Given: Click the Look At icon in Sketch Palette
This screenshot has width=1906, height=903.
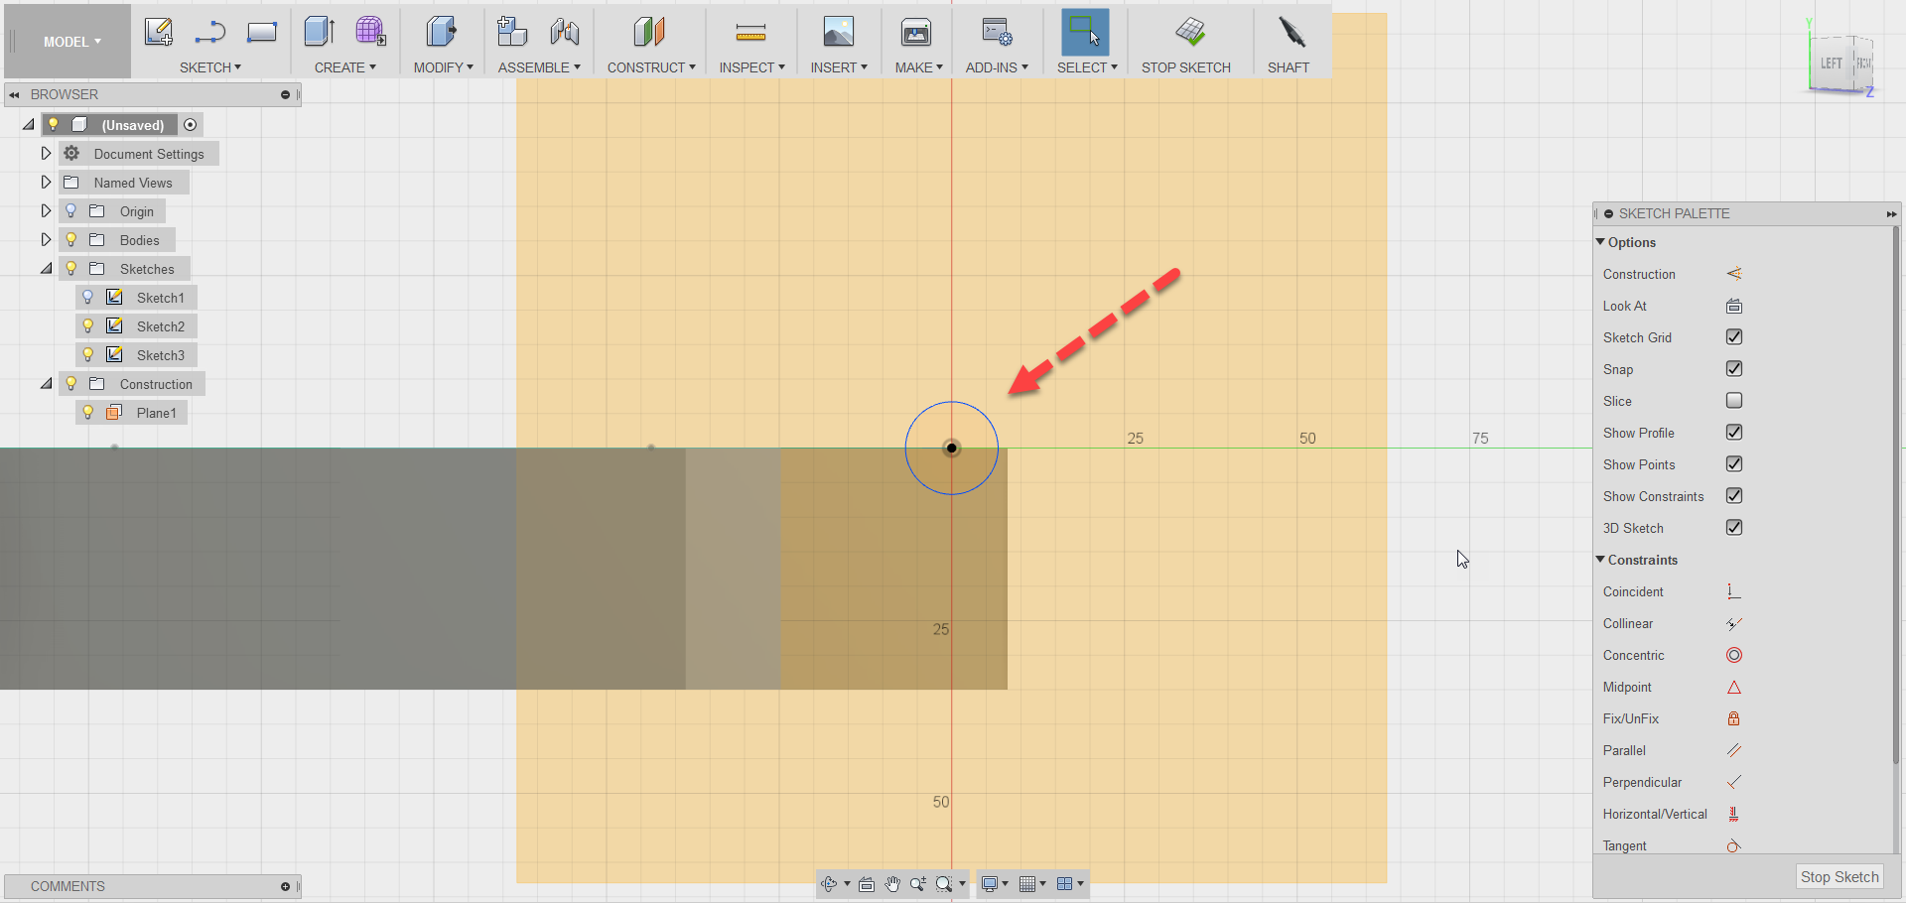Looking at the screenshot, I should (1734, 306).
